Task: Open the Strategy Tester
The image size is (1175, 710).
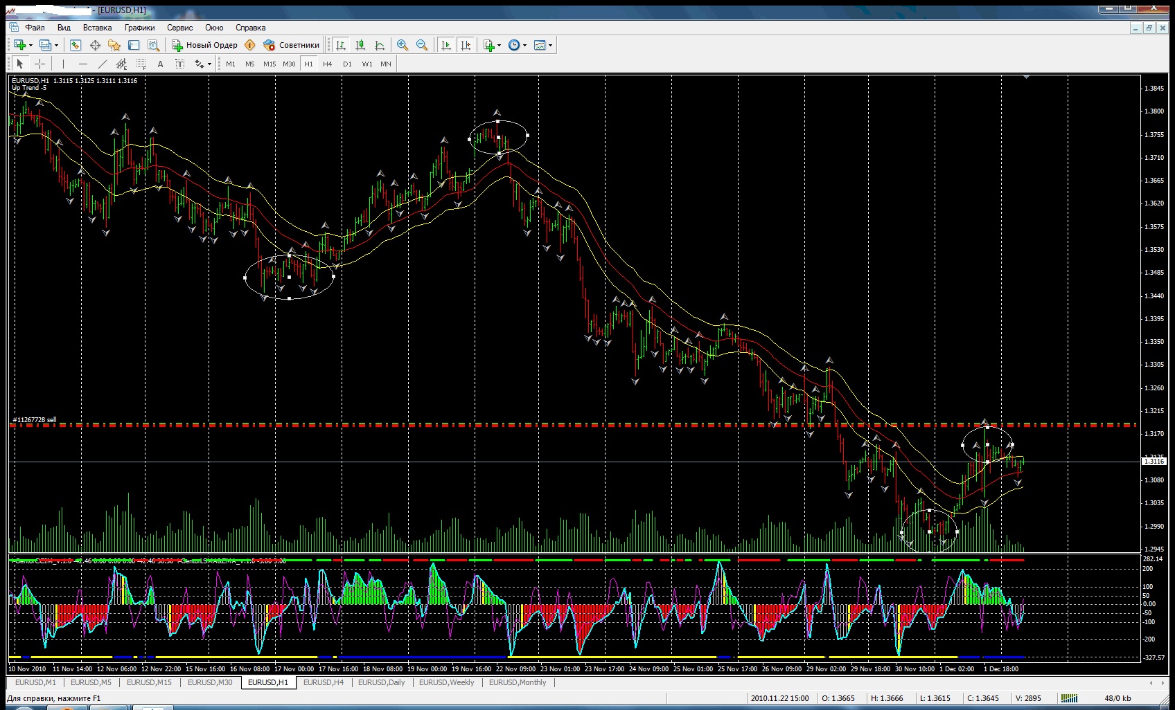Action: [153, 45]
